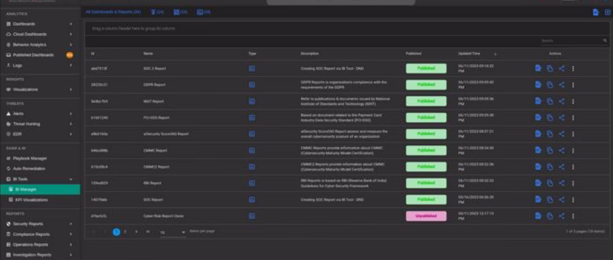Screen dimensions: 613x260
Task: Expand the Alerts sidebar menu
Action: click(71, 114)
